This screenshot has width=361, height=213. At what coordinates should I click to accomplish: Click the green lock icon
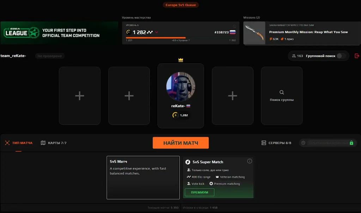pos(351,143)
